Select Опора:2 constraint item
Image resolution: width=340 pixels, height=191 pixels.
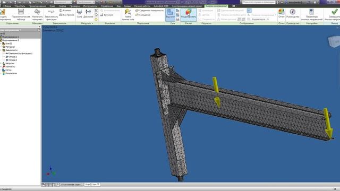pos(12,60)
